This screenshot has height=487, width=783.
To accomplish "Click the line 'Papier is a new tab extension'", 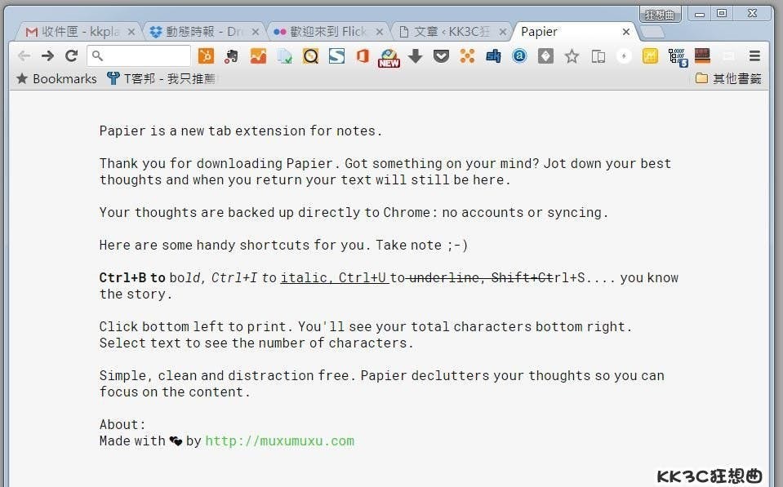I will click(241, 131).
